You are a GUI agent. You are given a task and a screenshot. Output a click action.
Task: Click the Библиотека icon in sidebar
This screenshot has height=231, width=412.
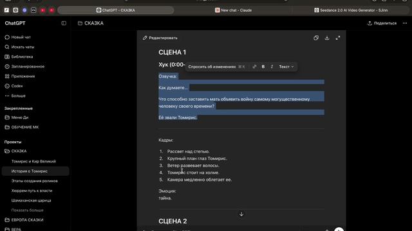tap(7, 56)
